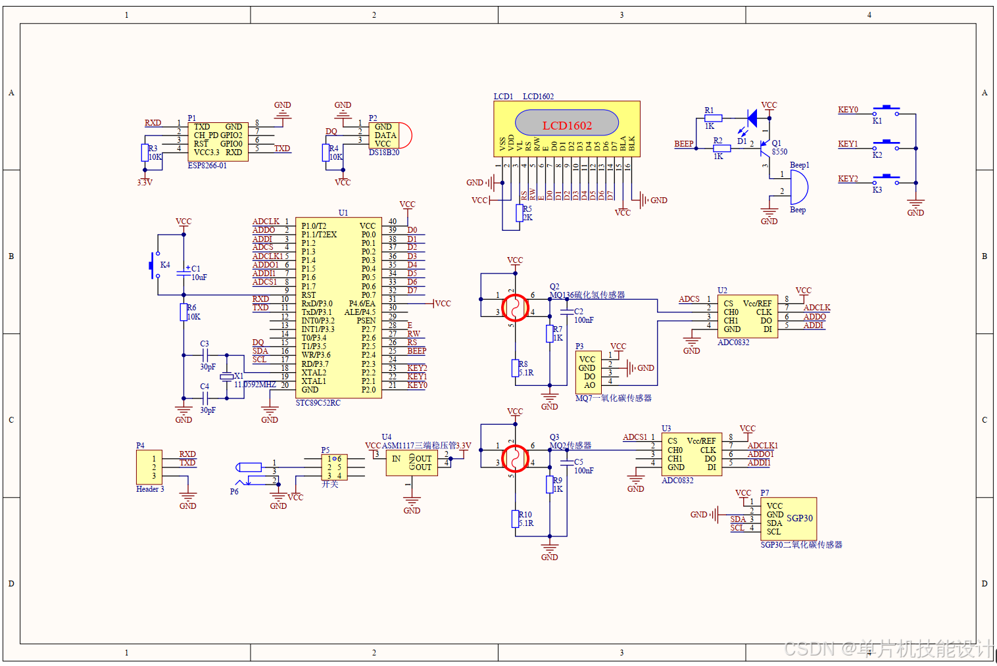Click the 3.3V power label under R3

145,183
